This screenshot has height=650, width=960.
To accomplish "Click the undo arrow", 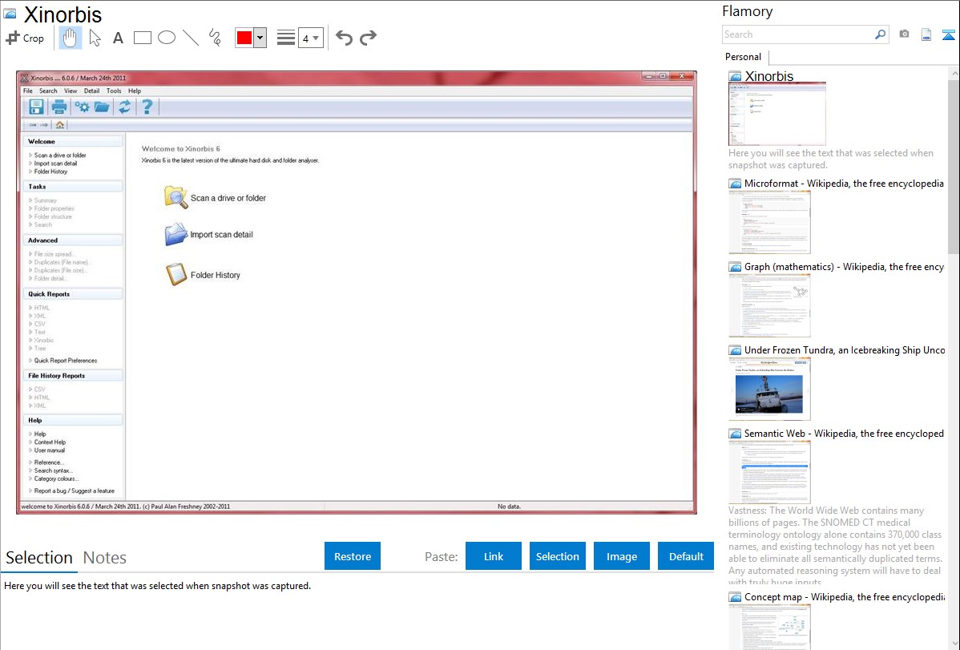I will pos(344,38).
